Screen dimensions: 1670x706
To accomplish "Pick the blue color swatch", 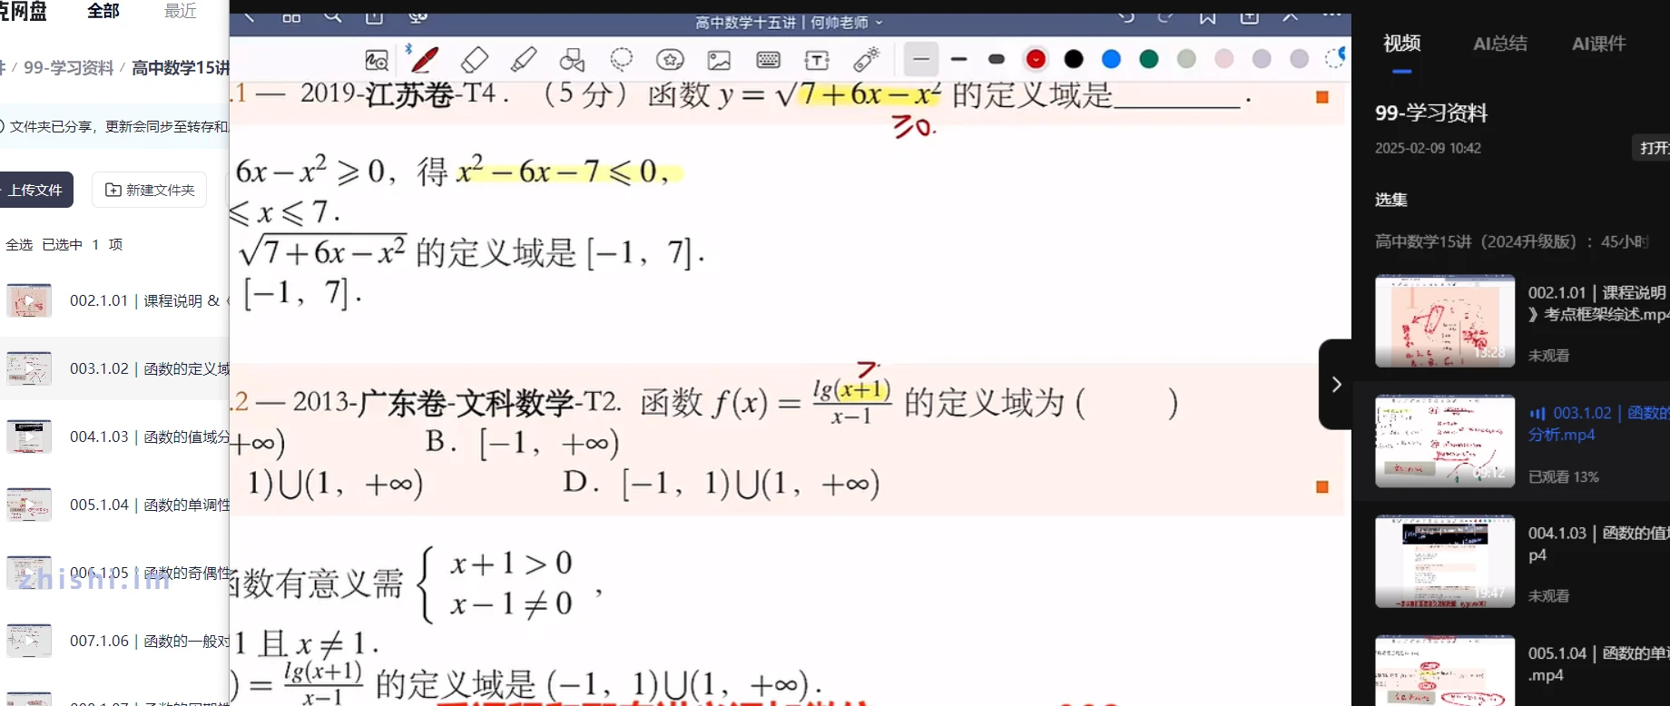I will point(1111,59).
